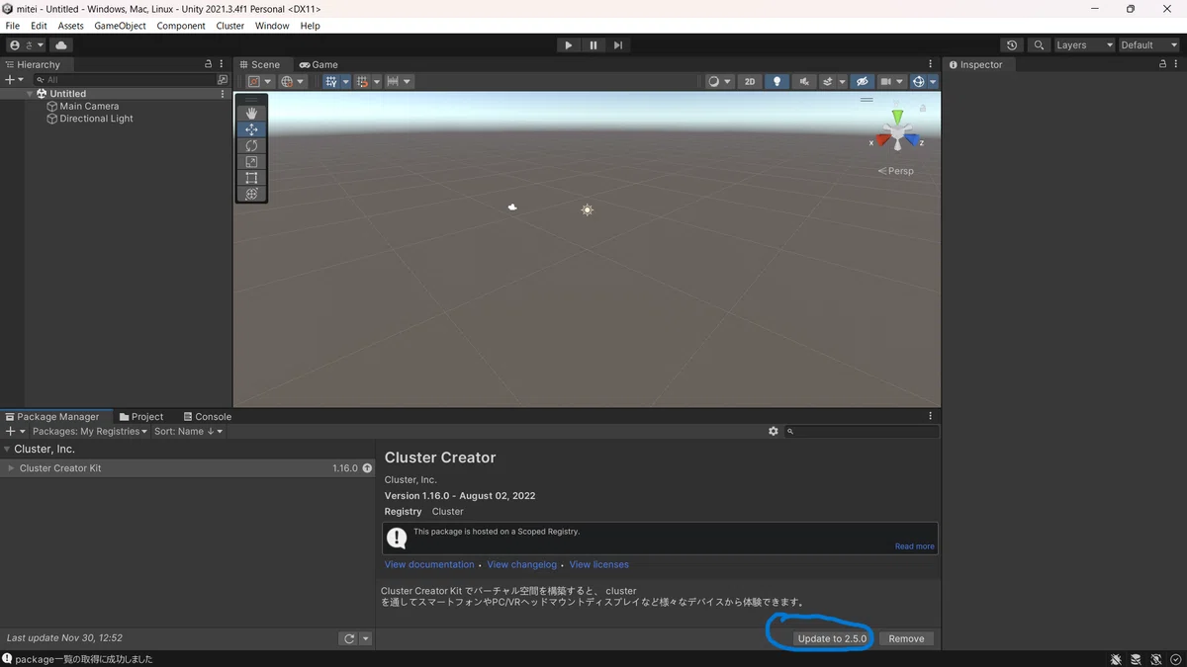
Task: Click the Play button
Action: click(x=568, y=45)
